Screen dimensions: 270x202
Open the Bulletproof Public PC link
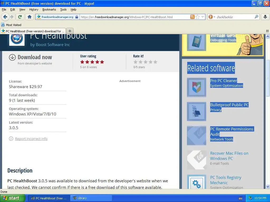(x=229, y=105)
